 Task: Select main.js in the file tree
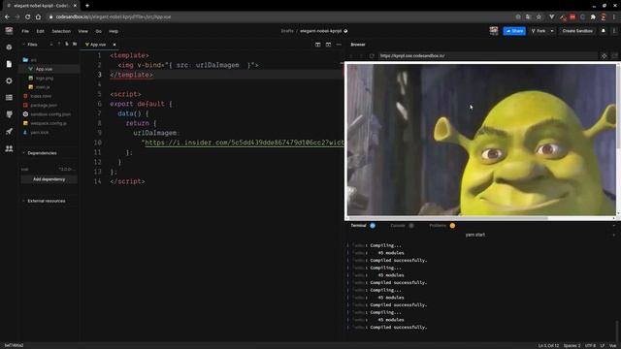click(43, 87)
